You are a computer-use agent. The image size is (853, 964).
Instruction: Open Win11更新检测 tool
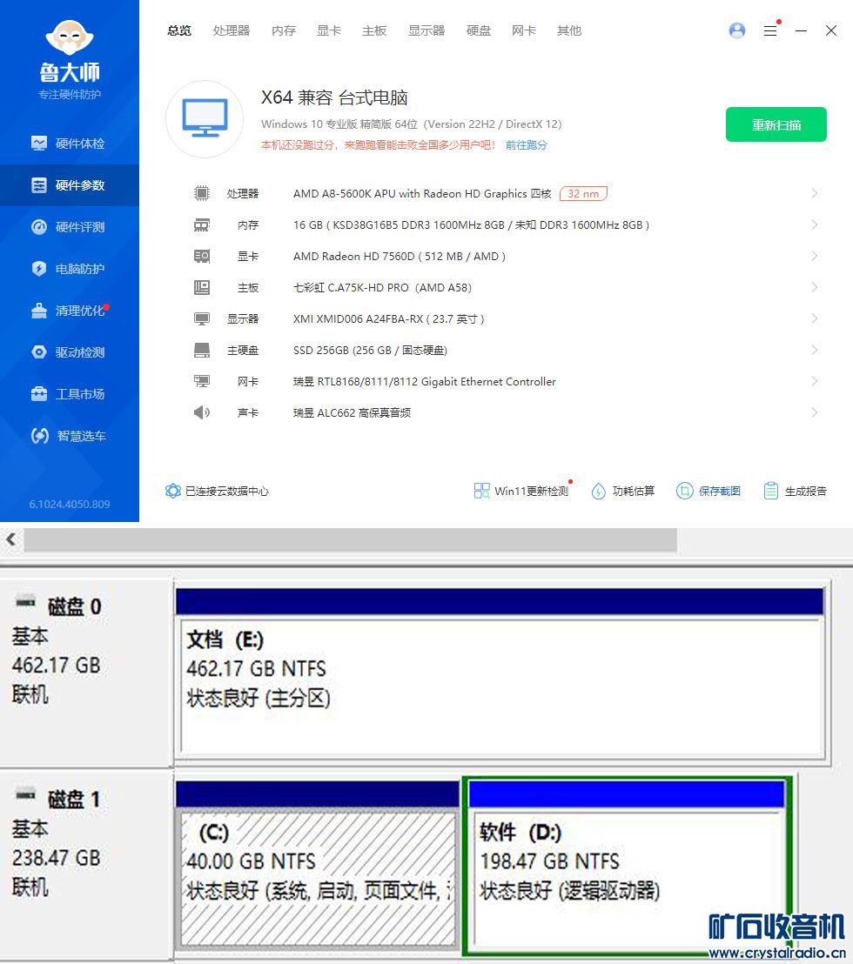[522, 491]
